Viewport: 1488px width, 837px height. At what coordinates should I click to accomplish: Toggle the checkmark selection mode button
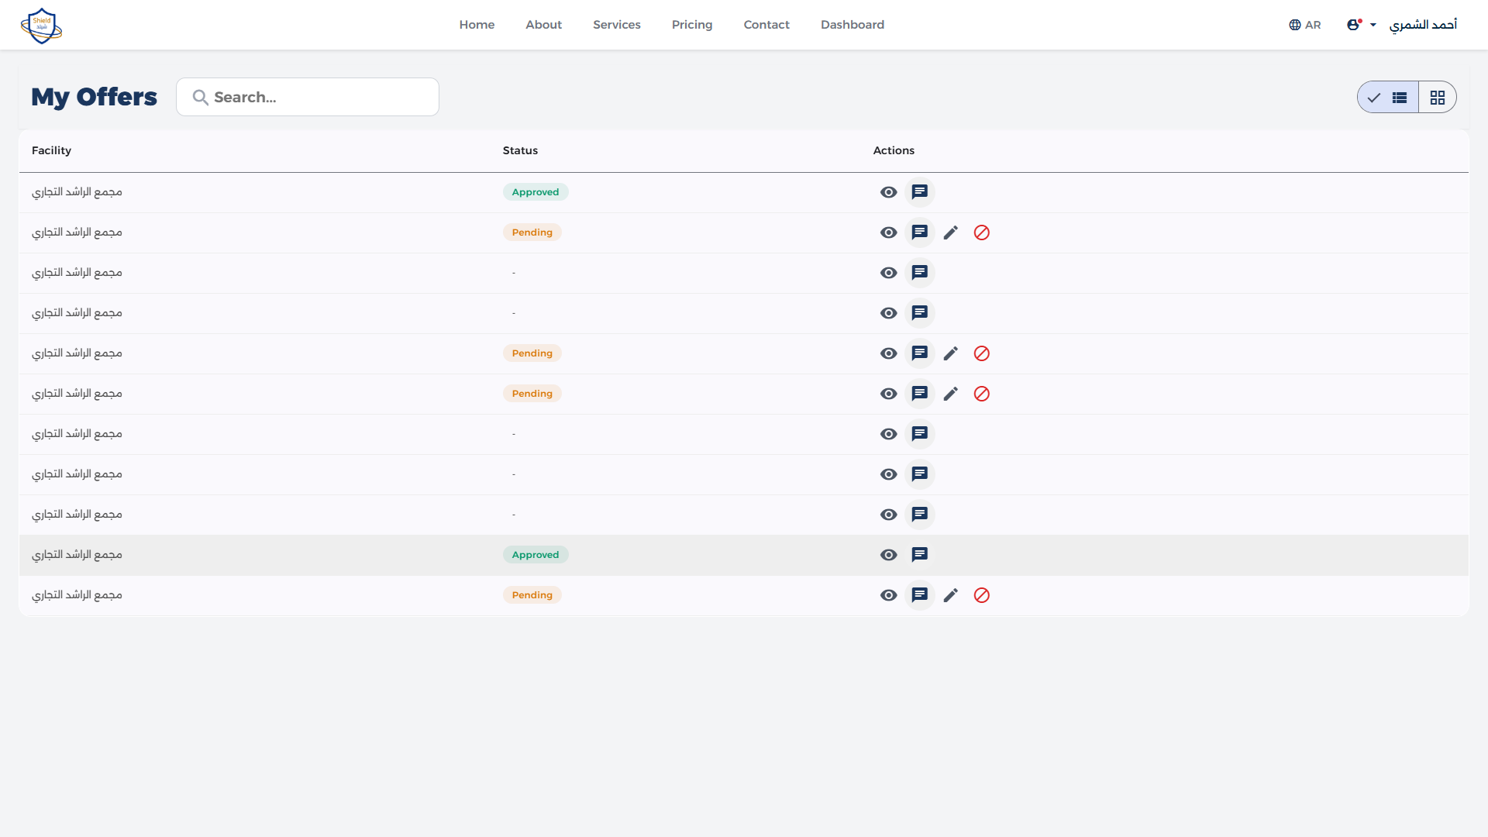pos(1374,97)
